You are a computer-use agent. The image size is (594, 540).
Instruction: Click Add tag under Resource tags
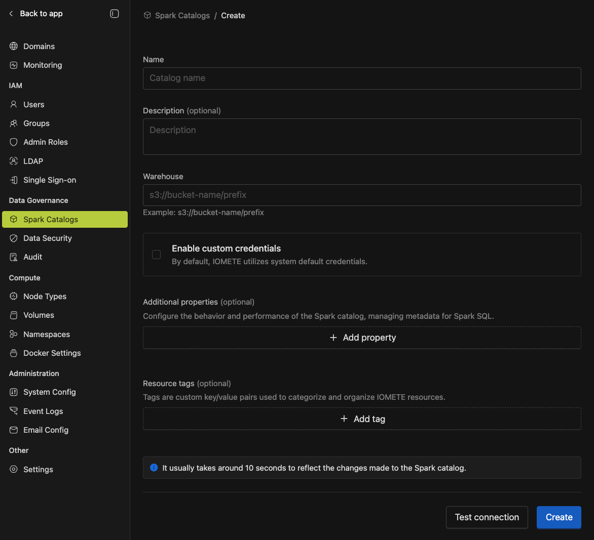click(x=362, y=419)
